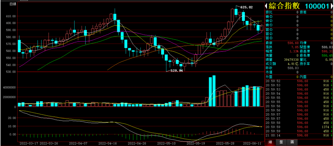
Task: Click the 綜合指數 title
Action: pyautogui.click(x=284, y=6)
